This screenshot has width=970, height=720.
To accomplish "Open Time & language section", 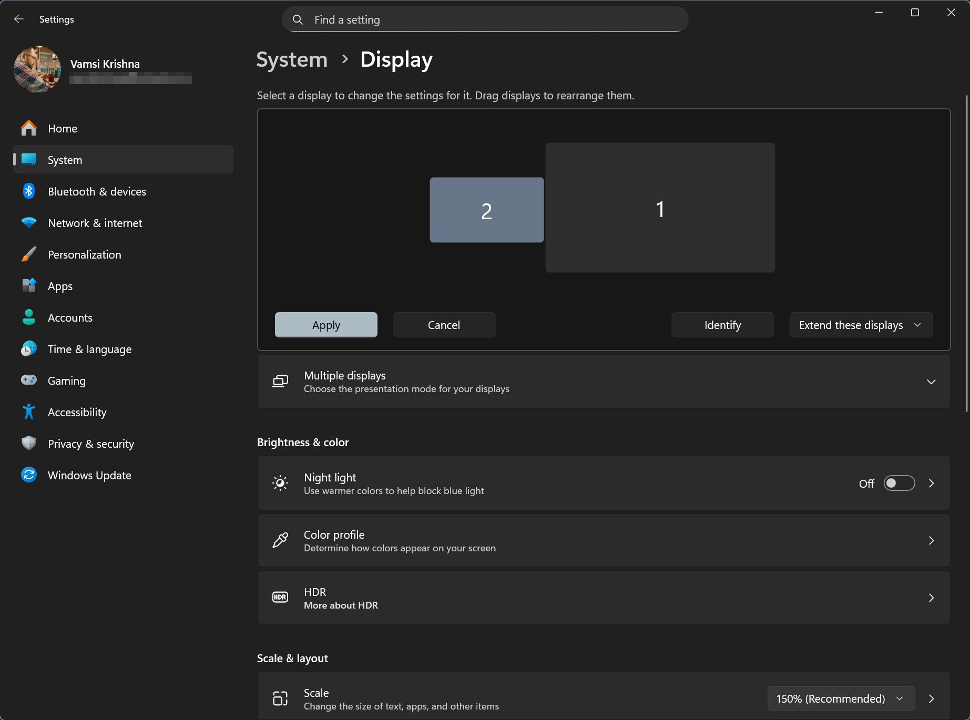I will 123,349.
